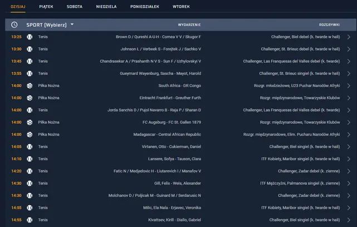Click football icon beside Eintracht Frankfurt - Greuther Furth

click(x=30, y=98)
